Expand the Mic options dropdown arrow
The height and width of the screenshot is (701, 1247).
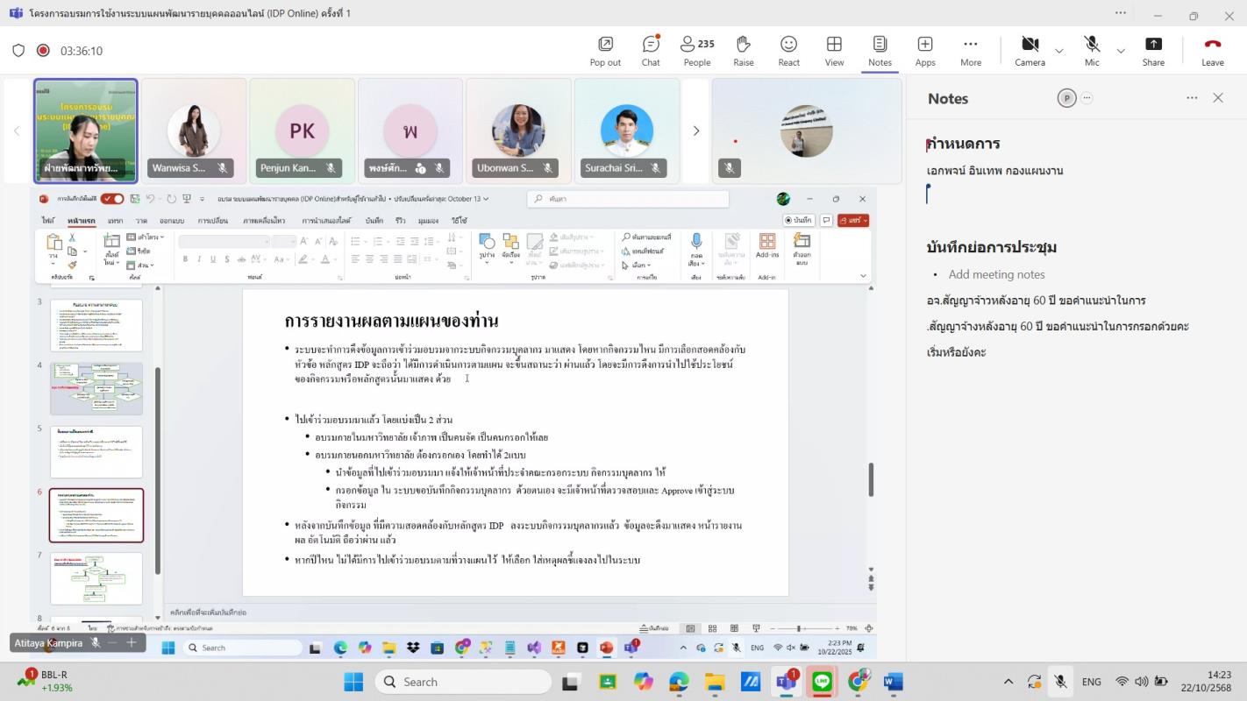click(x=1121, y=51)
